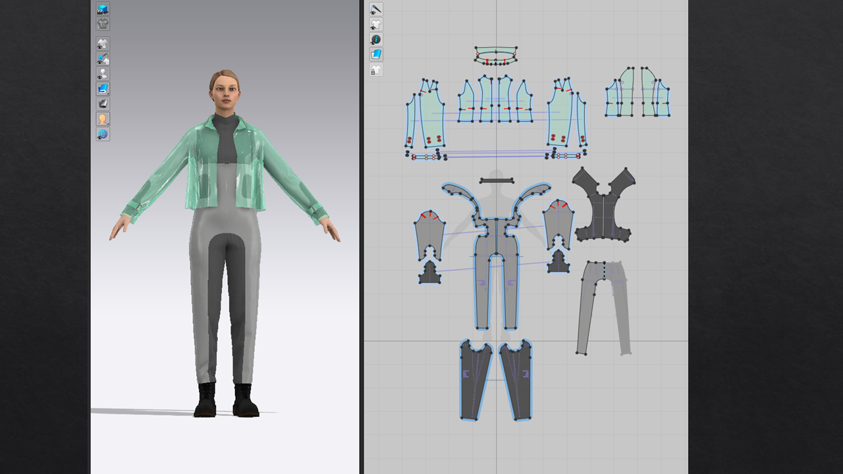
Task: Select the right jacket cuff strip pattern
Action: [566, 156]
